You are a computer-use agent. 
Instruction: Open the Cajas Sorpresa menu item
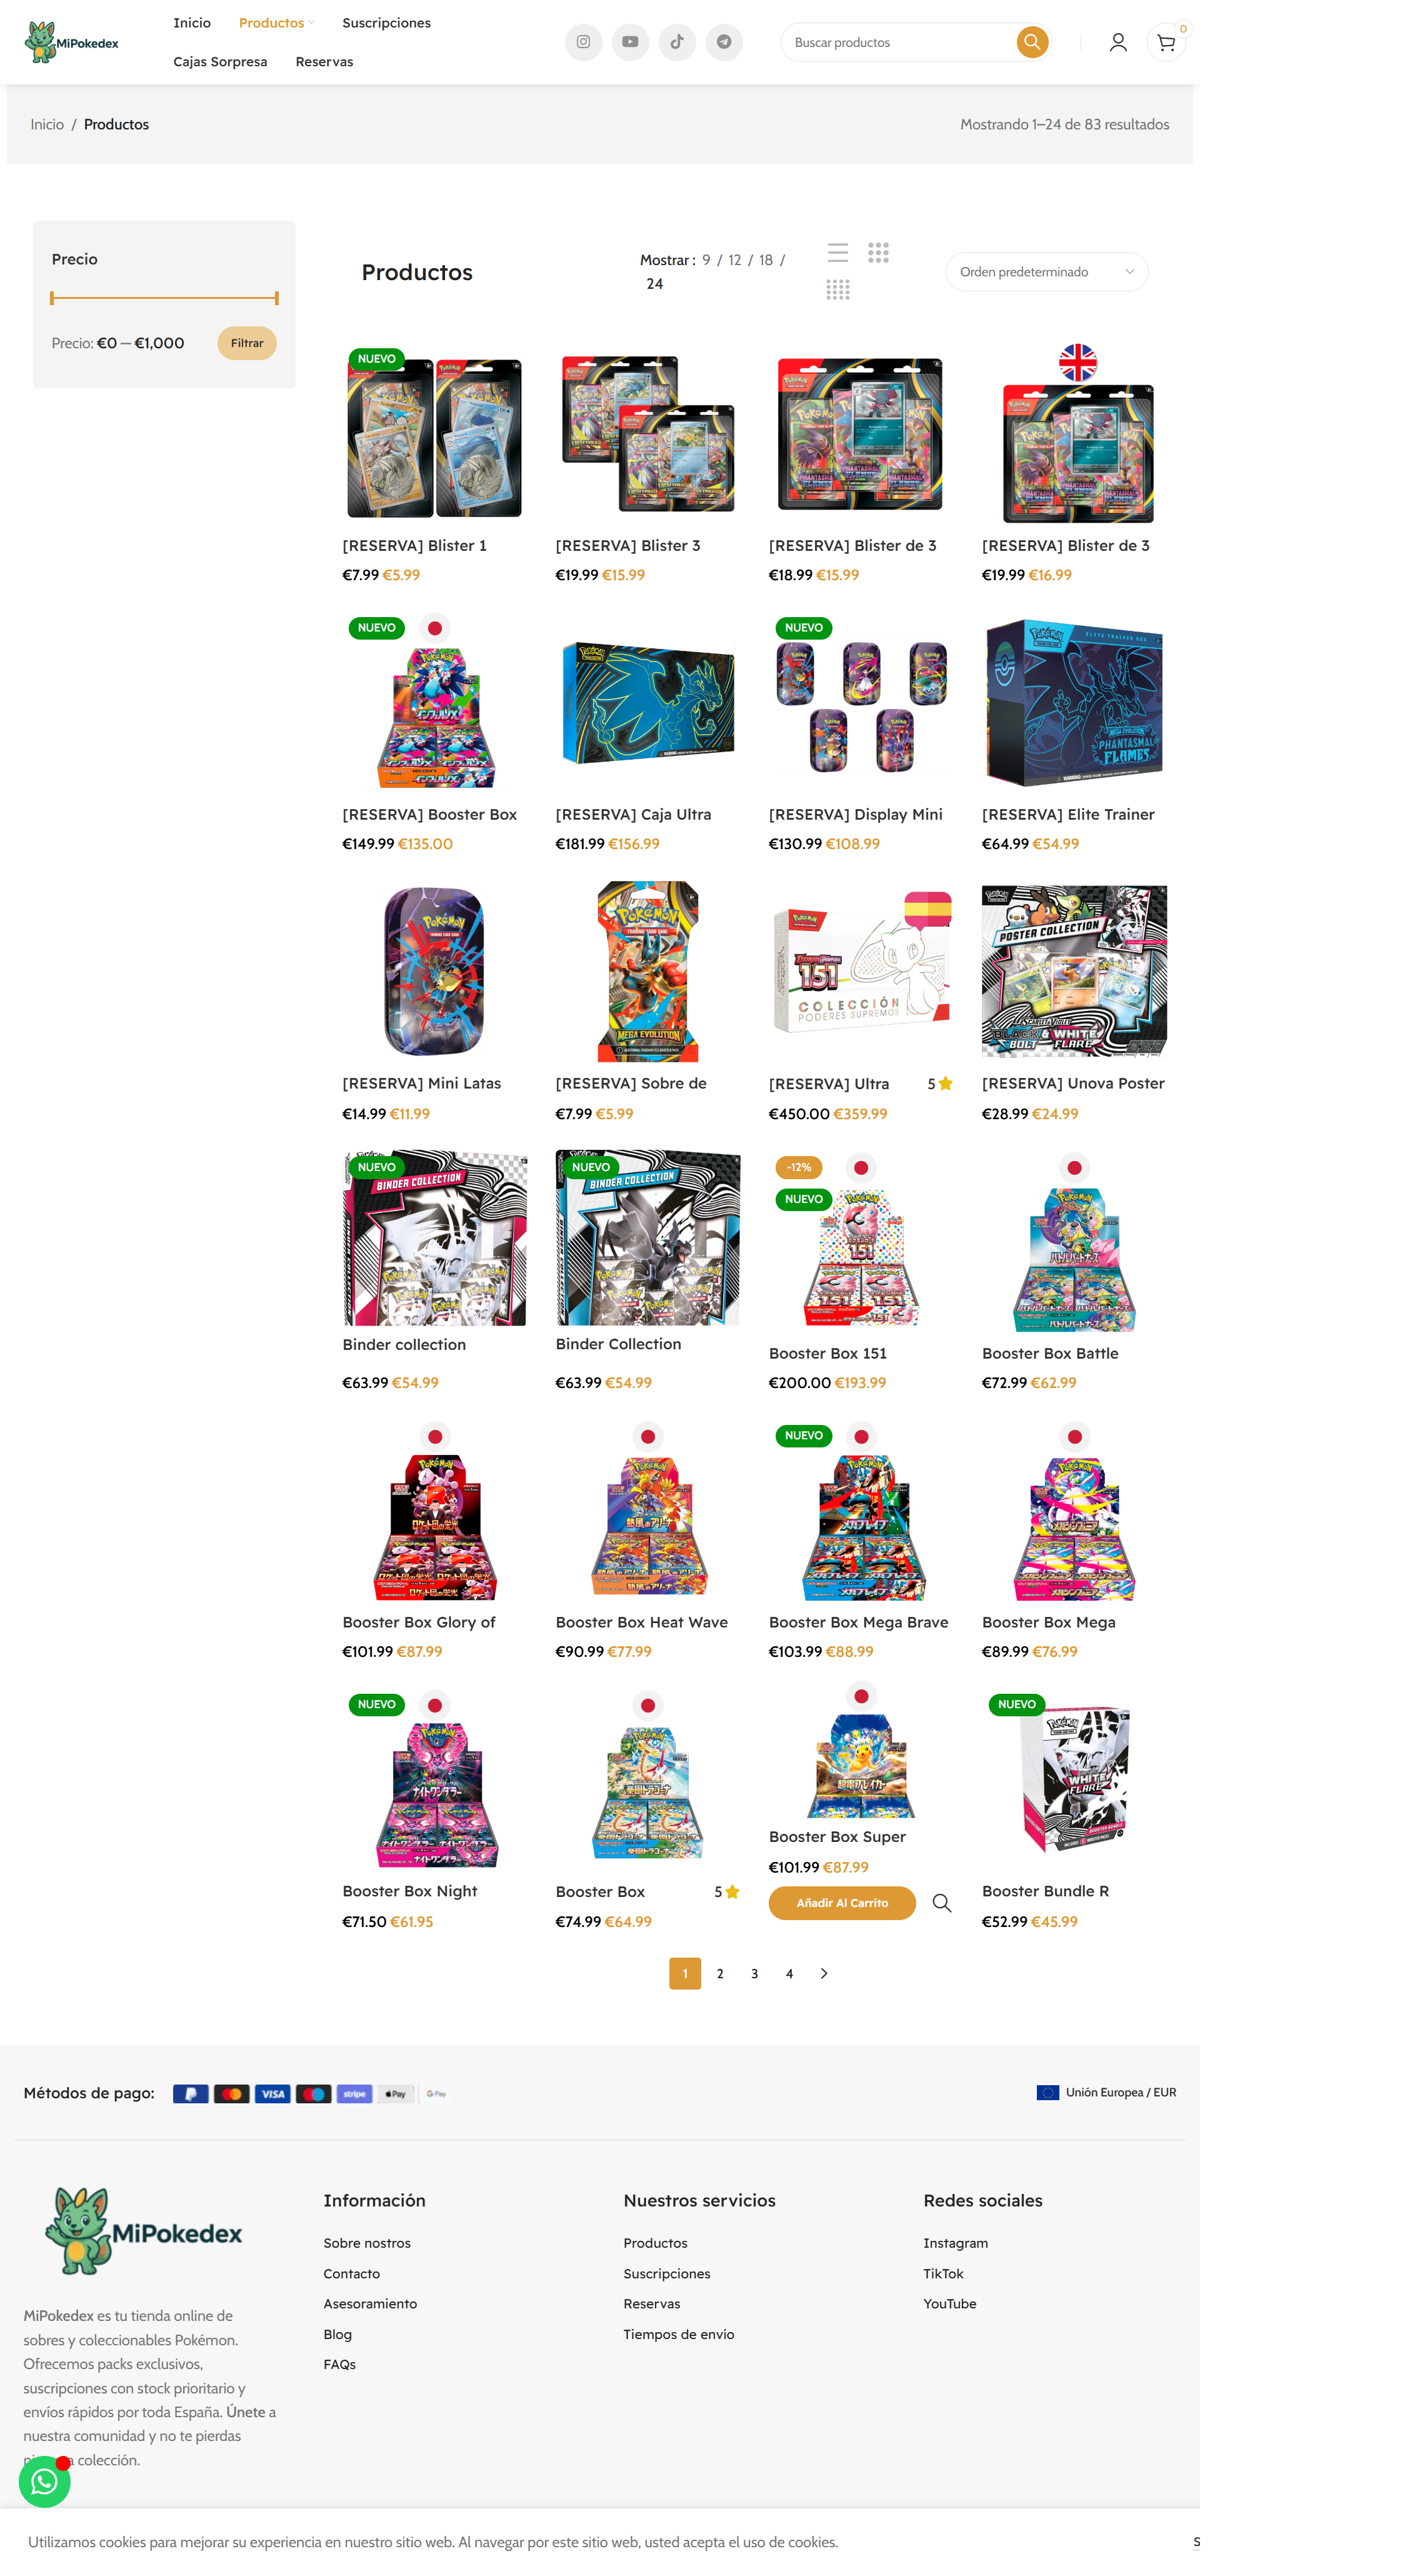220,62
